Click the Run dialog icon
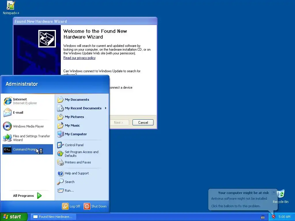The width and height of the screenshot is (295, 221). coord(60,190)
